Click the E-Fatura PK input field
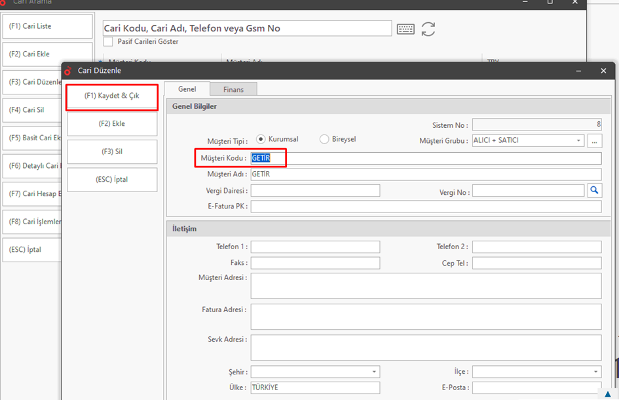 click(x=426, y=207)
